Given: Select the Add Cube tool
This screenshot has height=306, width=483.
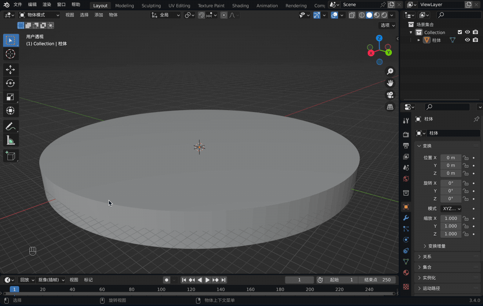Looking at the screenshot, I should pyautogui.click(x=11, y=156).
